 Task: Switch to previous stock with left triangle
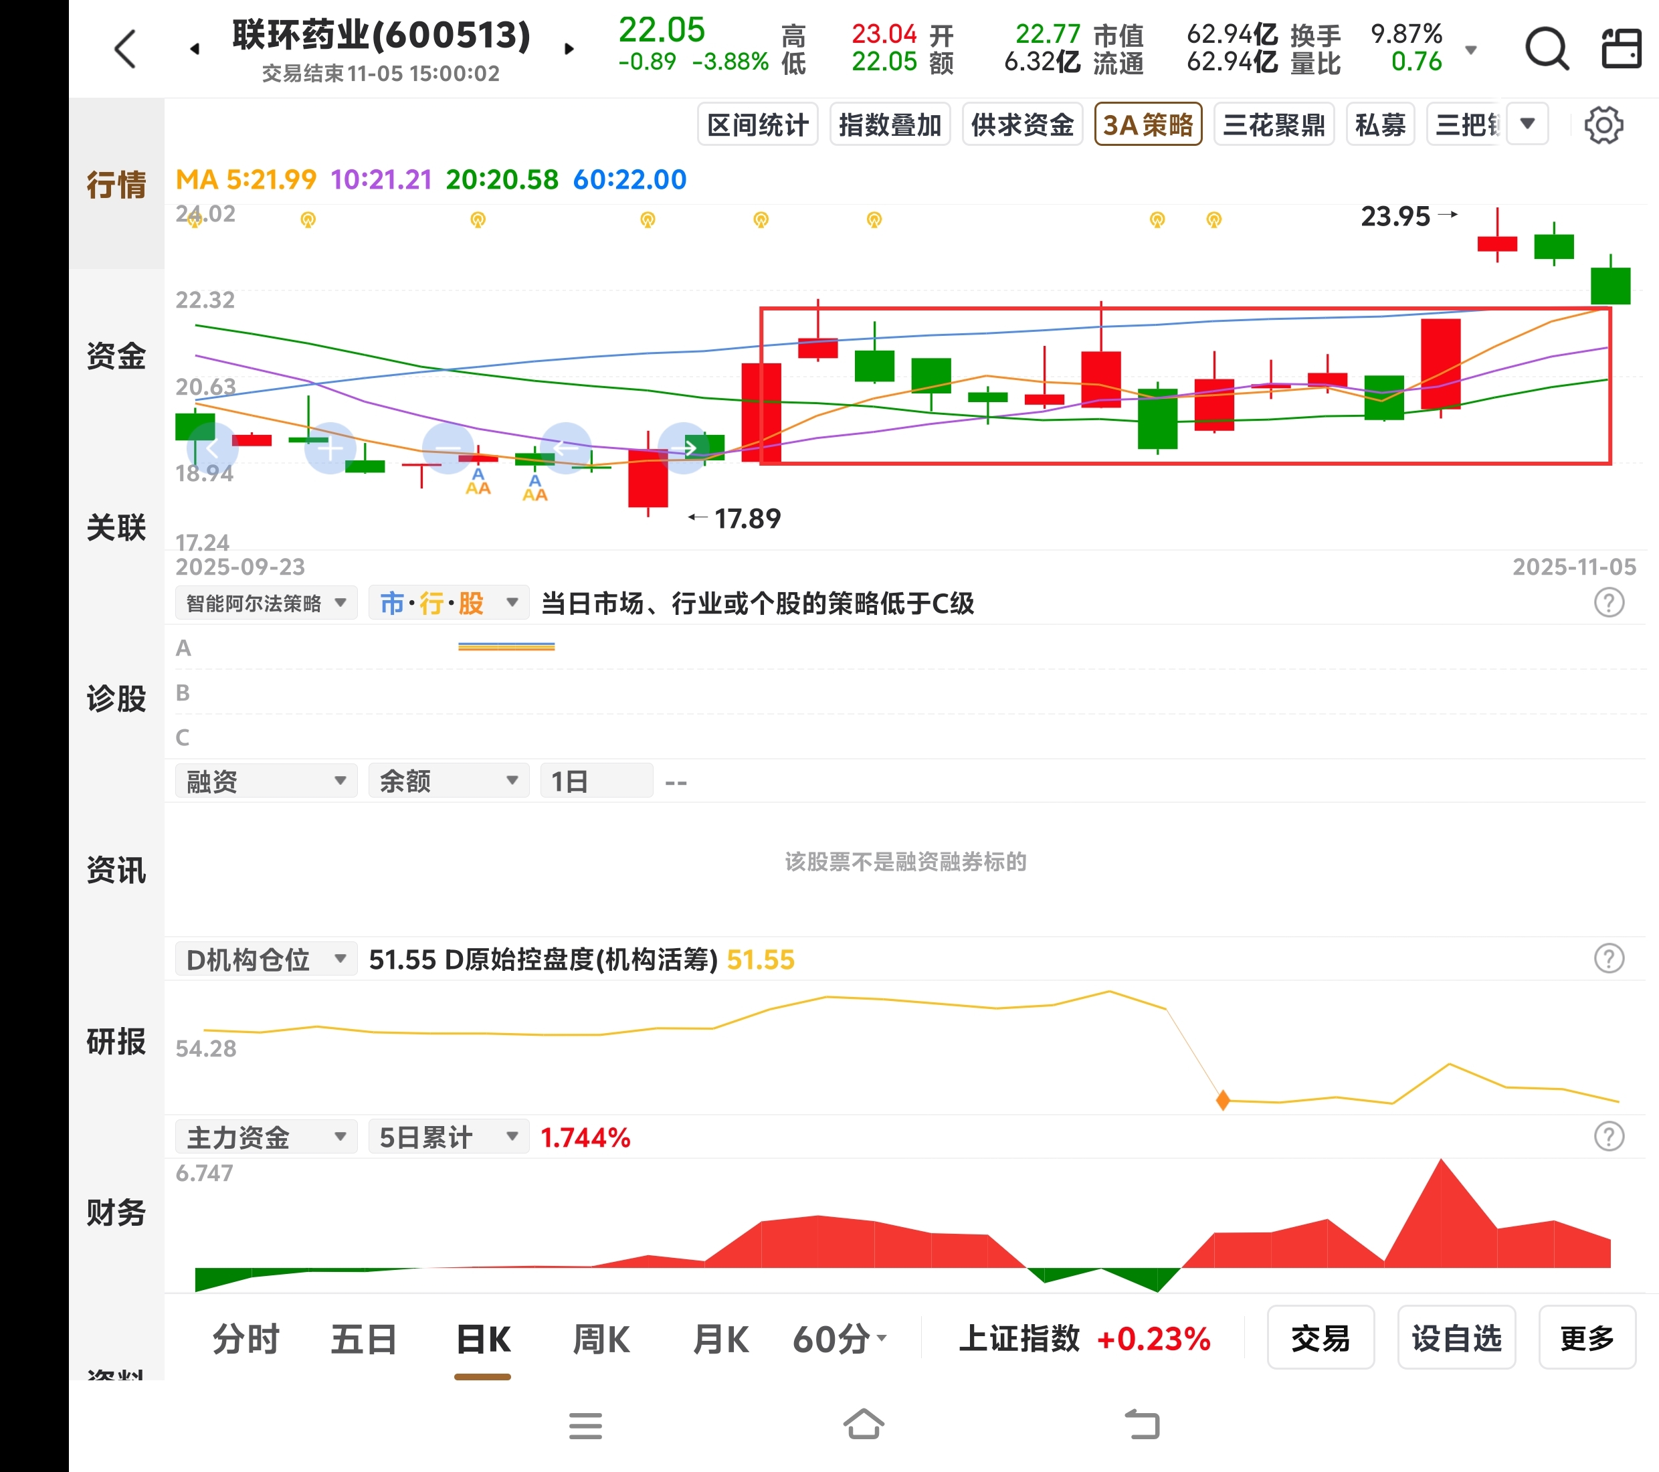tap(195, 50)
